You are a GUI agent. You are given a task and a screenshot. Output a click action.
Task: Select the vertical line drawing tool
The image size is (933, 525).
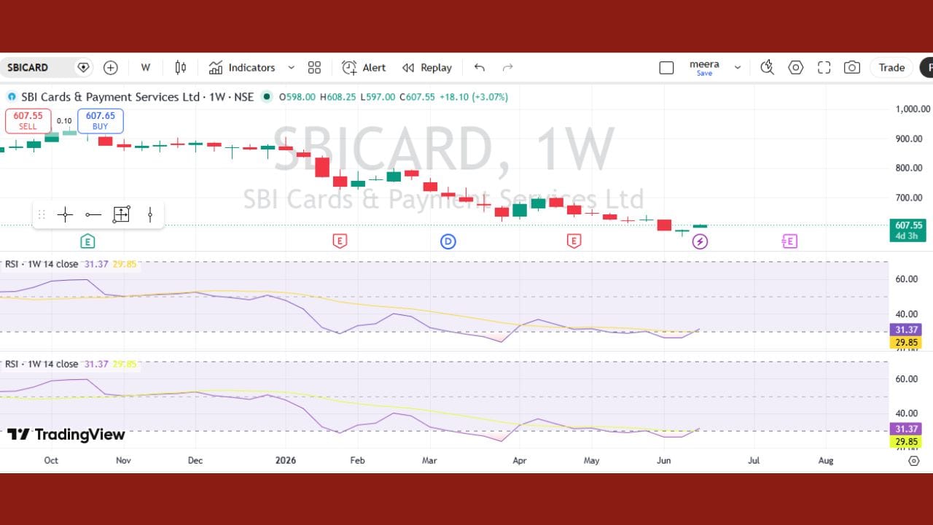point(150,214)
